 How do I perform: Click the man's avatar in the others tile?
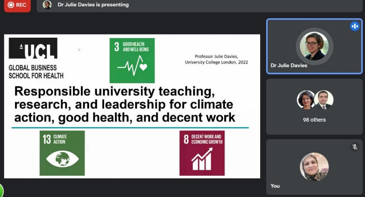click(324, 100)
